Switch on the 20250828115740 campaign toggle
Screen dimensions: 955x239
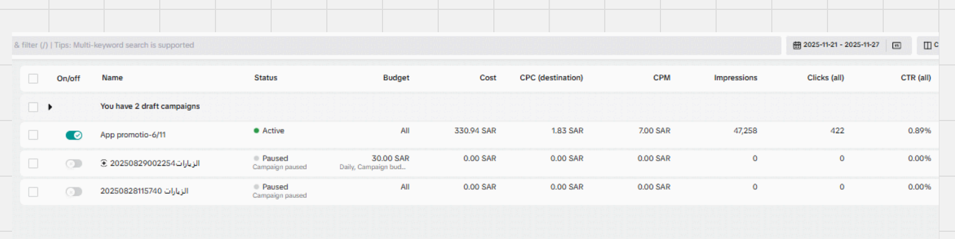(73, 192)
